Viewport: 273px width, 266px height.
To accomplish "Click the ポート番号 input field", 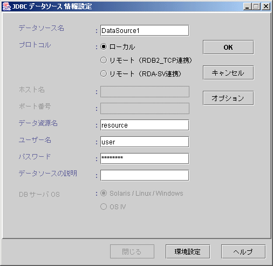I will tap(145, 108).
